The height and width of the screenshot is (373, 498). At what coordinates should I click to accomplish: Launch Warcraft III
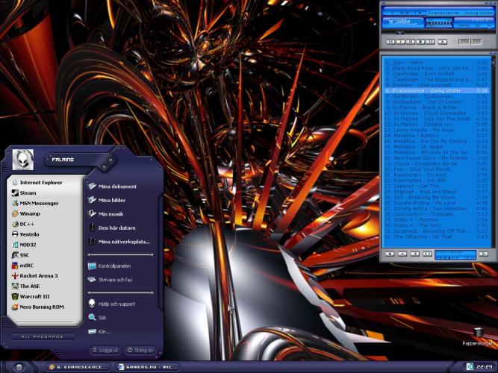(34, 296)
